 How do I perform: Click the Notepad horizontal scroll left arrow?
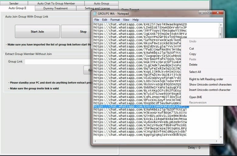[95, 141]
